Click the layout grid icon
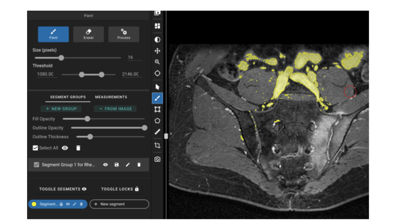This screenshot has height=222, width=394. coord(157,26)
